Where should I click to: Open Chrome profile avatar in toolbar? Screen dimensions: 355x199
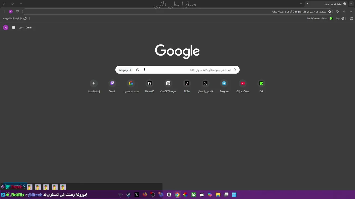pyautogui.click(x=11, y=12)
